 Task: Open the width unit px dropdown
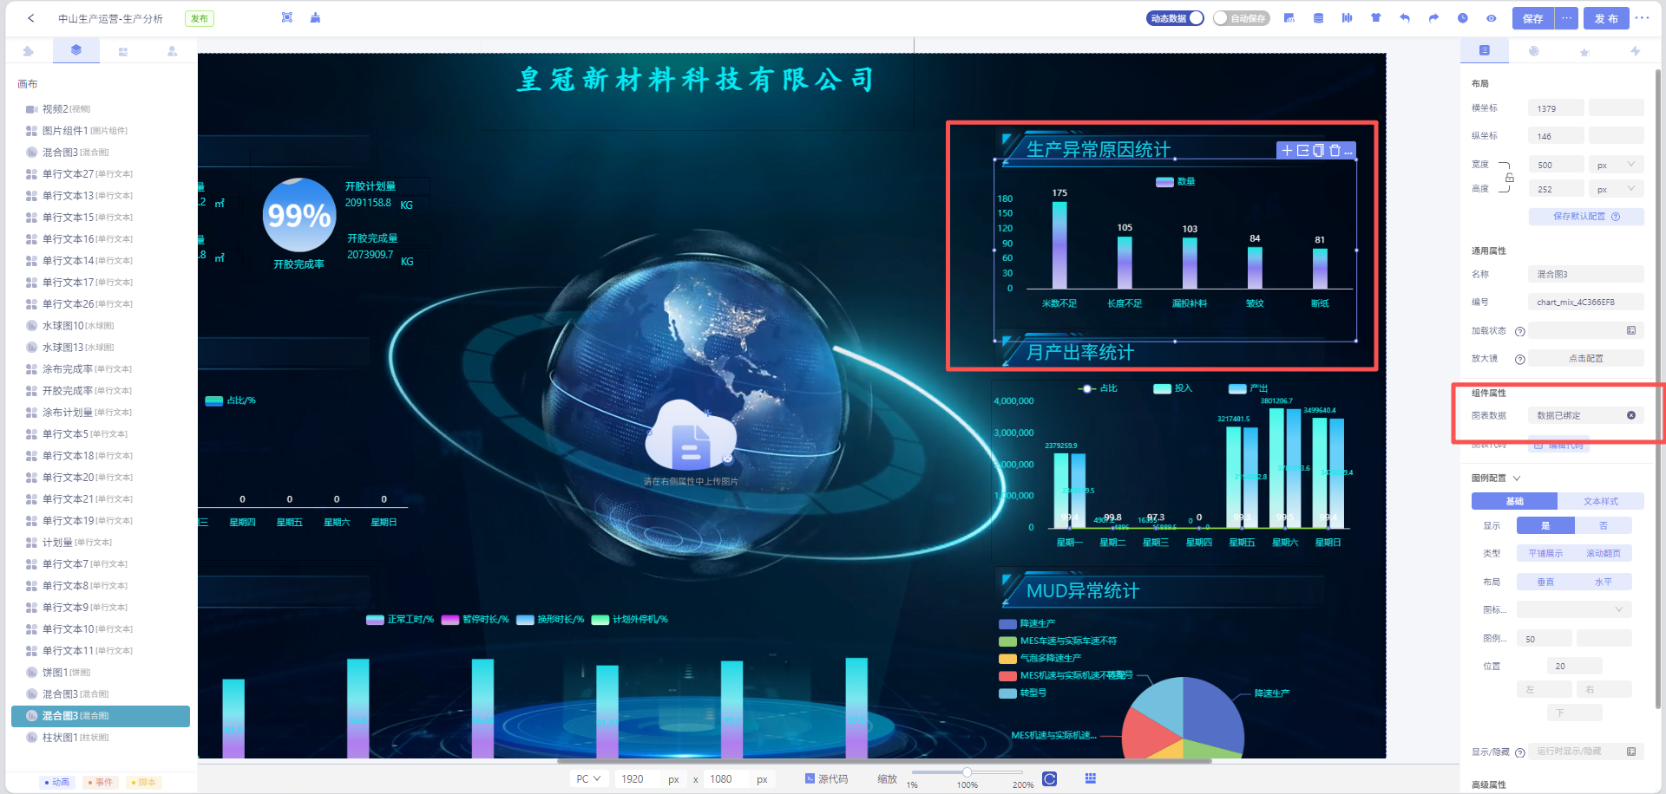point(1616,165)
